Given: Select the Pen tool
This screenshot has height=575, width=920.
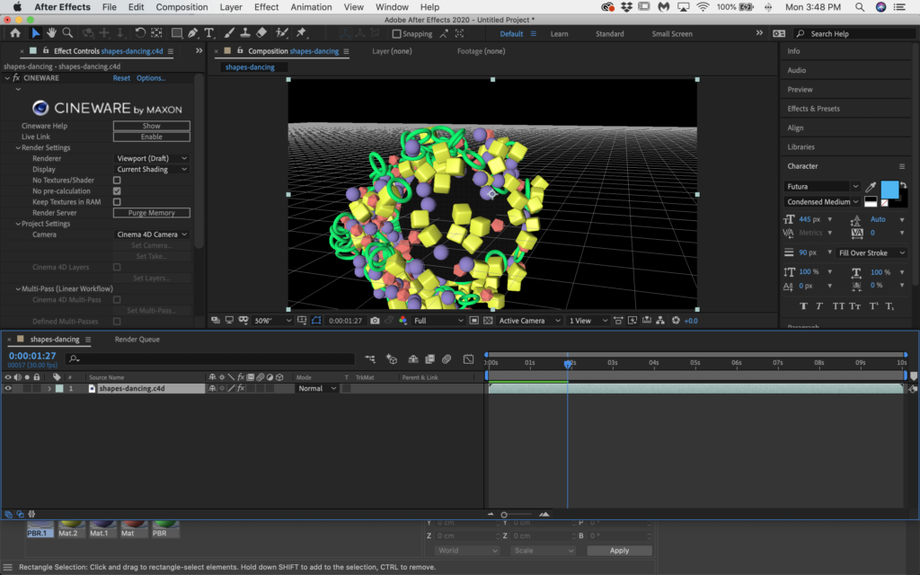Looking at the screenshot, I should click(193, 33).
